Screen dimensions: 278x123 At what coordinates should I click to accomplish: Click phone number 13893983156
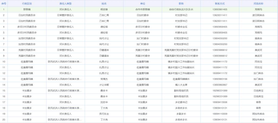[220, 79]
